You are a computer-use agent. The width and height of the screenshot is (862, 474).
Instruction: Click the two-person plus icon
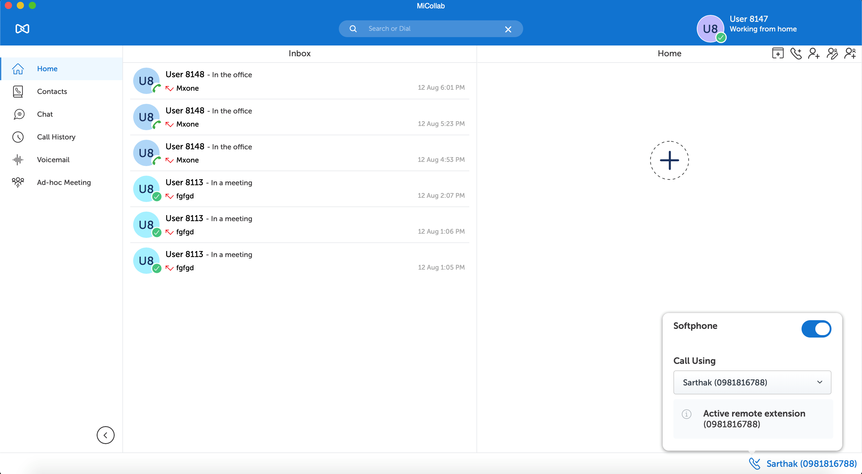pyautogui.click(x=850, y=54)
